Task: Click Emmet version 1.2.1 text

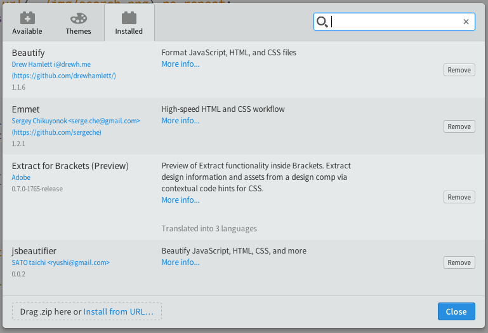Action: [x=18, y=144]
